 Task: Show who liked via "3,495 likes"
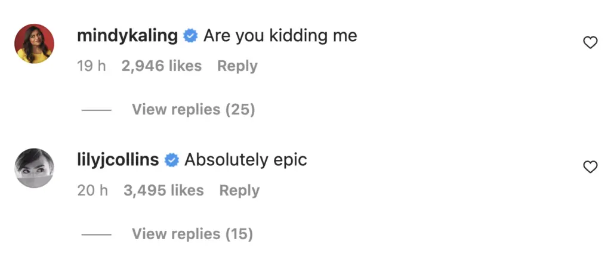pyautogui.click(x=163, y=191)
